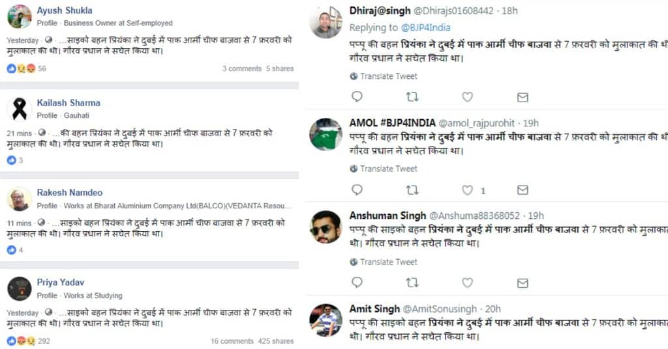Retweet AMOL #BJP4INDIA's tweet
Viewport: 668px width, 349px height.
[x=412, y=190]
